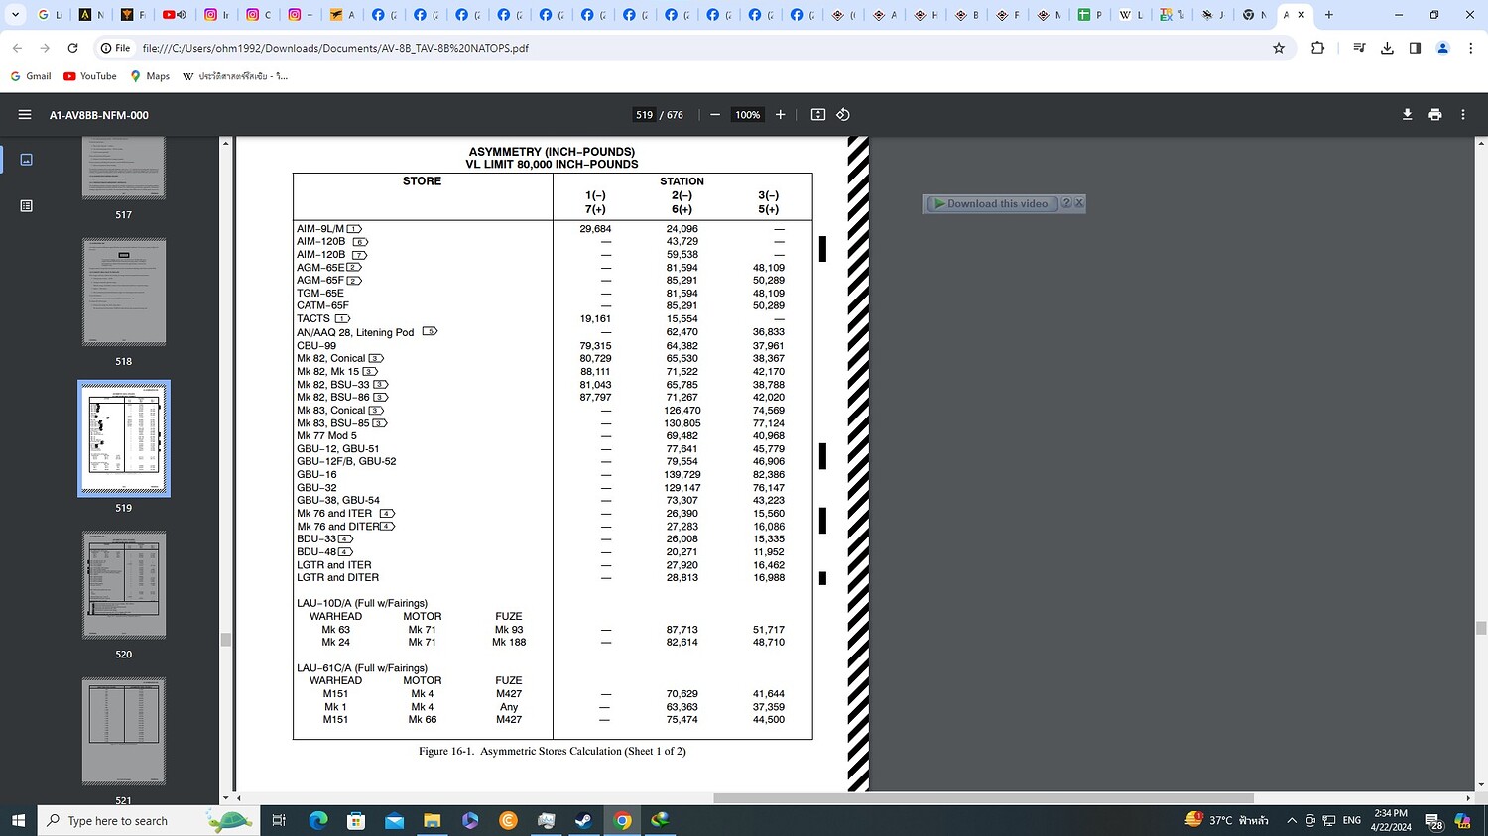This screenshot has width=1488, height=836.
Task: Bookmark this page with star icon
Action: tap(1279, 48)
